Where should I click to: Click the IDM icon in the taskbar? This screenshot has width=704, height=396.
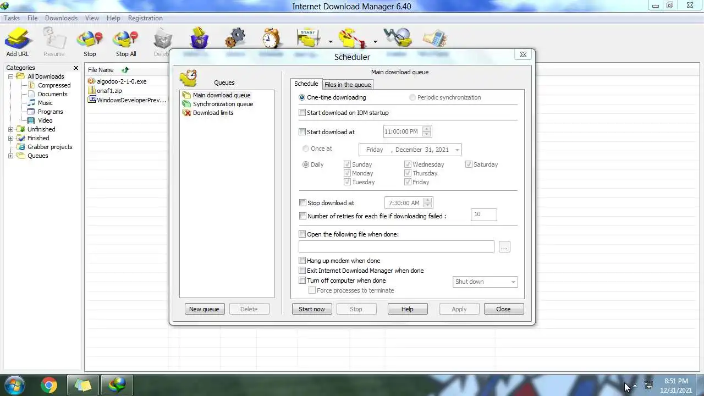point(117,385)
